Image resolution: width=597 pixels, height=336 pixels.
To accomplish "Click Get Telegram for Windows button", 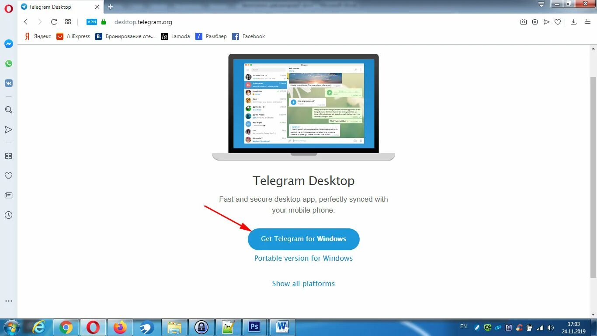I will (303, 239).
